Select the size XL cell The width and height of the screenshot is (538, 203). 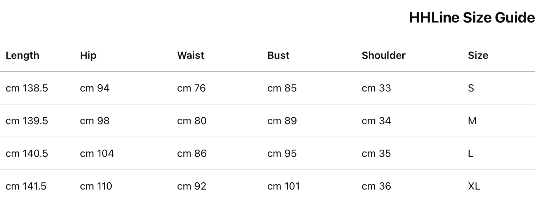coord(474,186)
